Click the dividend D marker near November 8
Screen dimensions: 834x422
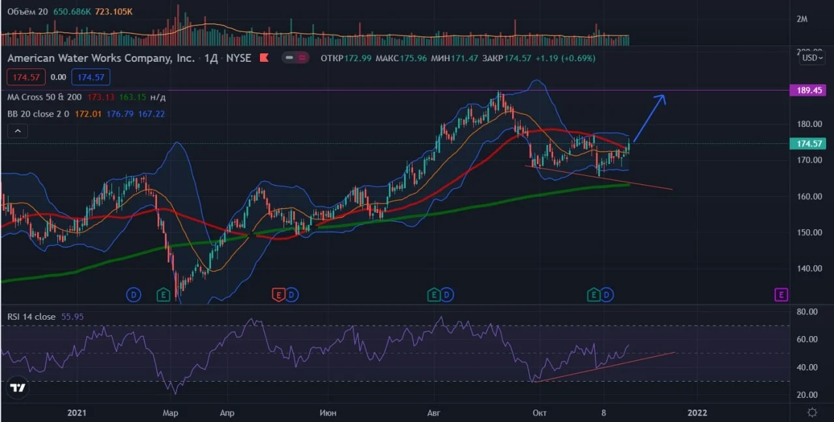[x=607, y=296]
